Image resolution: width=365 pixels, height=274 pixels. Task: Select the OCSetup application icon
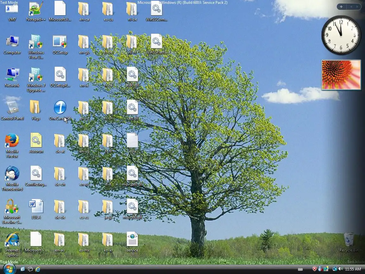point(60,45)
